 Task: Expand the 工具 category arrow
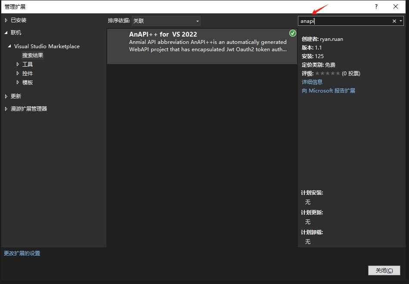pos(18,64)
